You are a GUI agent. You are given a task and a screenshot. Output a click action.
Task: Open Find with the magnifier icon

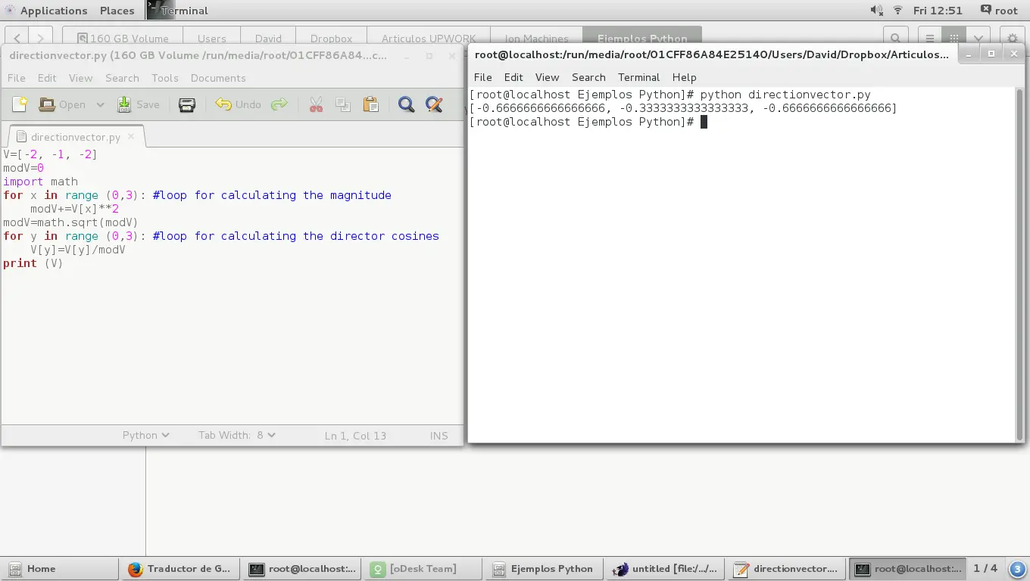point(407,104)
